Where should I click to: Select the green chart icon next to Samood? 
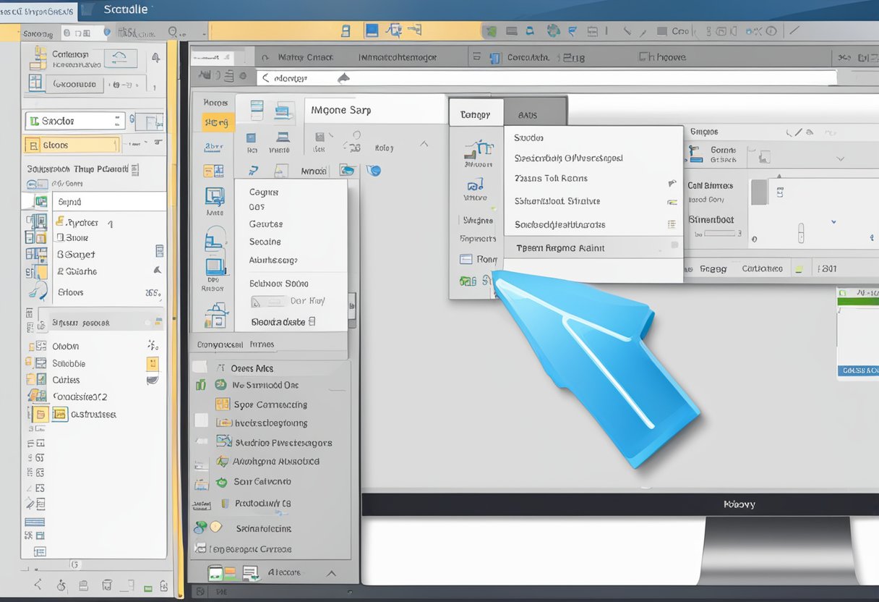(x=201, y=385)
